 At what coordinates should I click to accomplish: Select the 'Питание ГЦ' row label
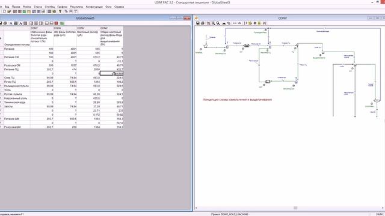coord(11,70)
